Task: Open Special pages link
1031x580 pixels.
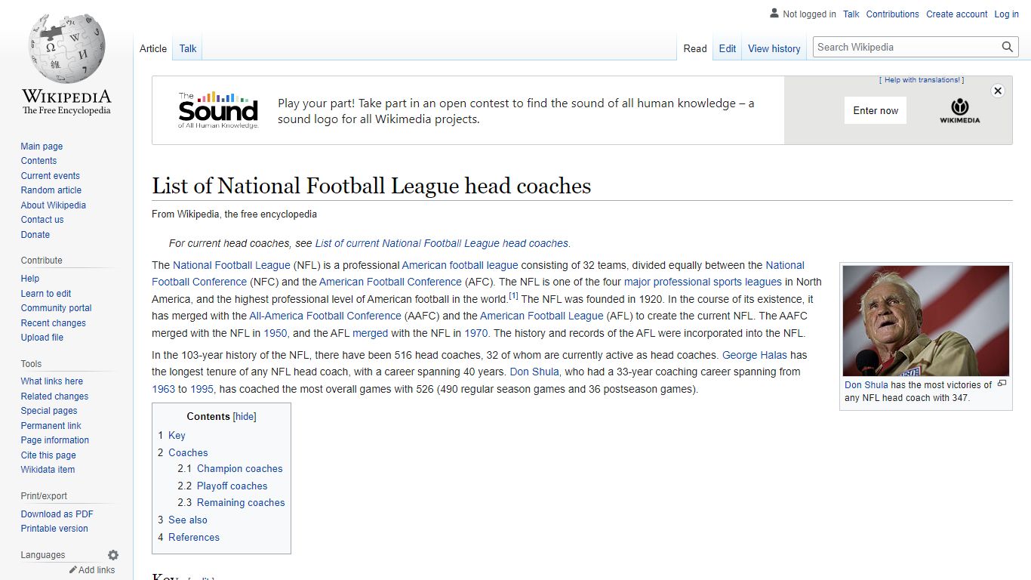Action: click(x=49, y=411)
